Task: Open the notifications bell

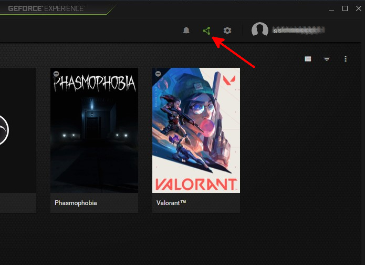Action: pyautogui.click(x=186, y=30)
